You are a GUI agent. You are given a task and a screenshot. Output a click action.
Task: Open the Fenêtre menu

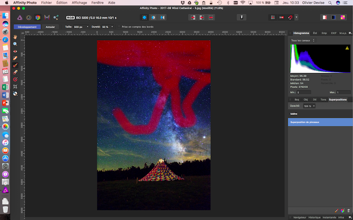[98, 3]
